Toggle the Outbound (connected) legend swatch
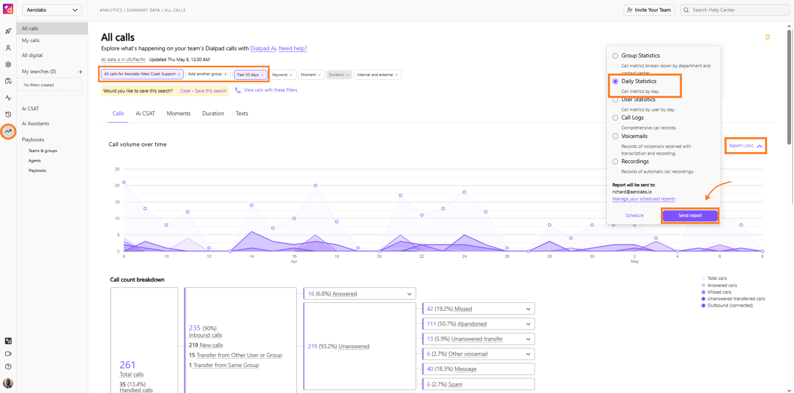 [703, 306]
